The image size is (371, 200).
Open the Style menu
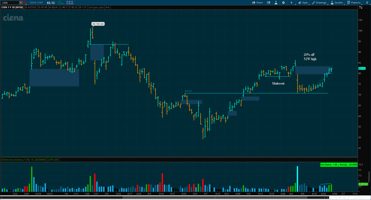303,2
